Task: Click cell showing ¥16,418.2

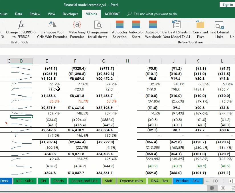Action: tap(75, 130)
